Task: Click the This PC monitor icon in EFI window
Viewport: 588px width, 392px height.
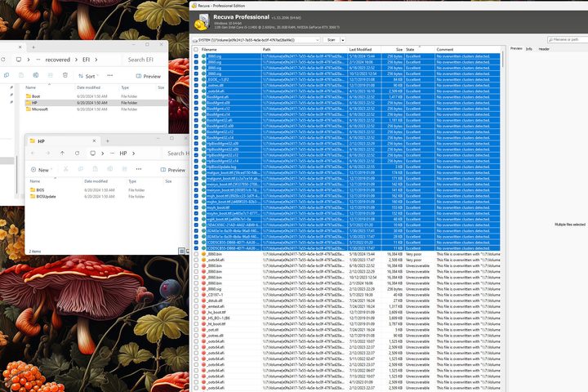Action: 18,60
